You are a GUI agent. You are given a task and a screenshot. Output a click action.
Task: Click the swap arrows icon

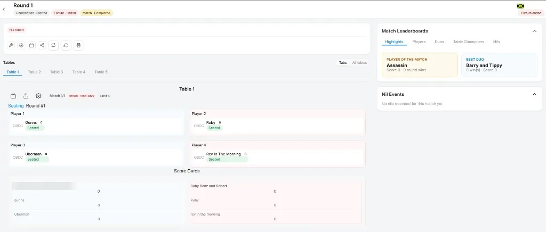[x=53, y=45]
